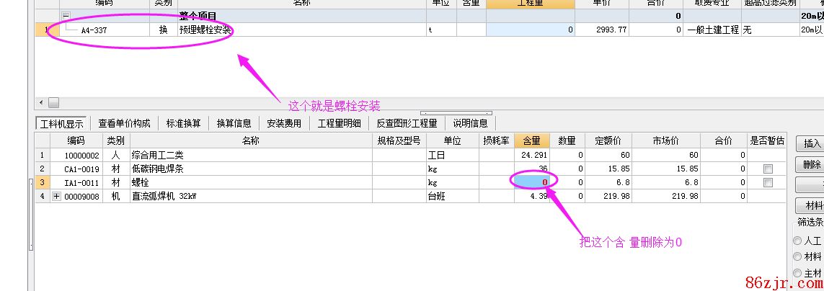The height and width of the screenshot is (291, 824).
Task: Click the 含量 column header
Action: pos(531,140)
